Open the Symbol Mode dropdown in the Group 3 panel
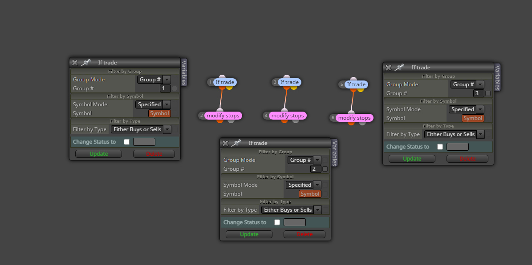532x265 pixels. point(466,109)
